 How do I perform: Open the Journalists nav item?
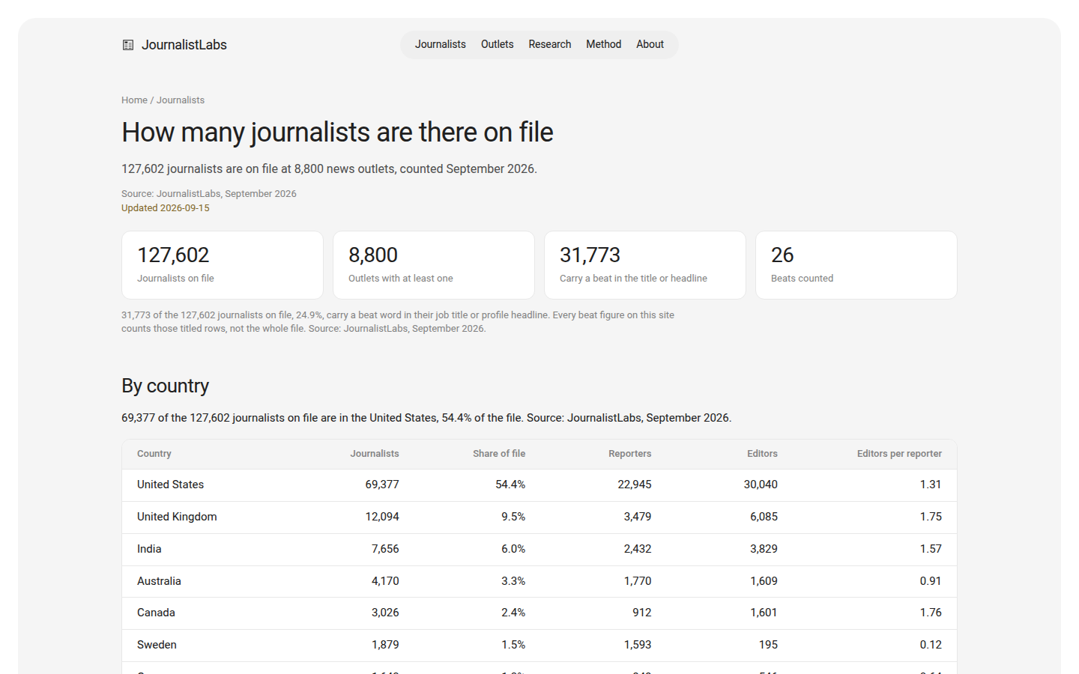(441, 44)
